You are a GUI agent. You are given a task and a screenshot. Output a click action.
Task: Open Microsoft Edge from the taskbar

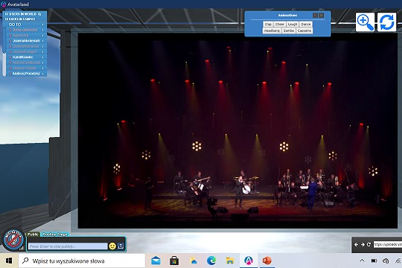(x=211, y=261)
